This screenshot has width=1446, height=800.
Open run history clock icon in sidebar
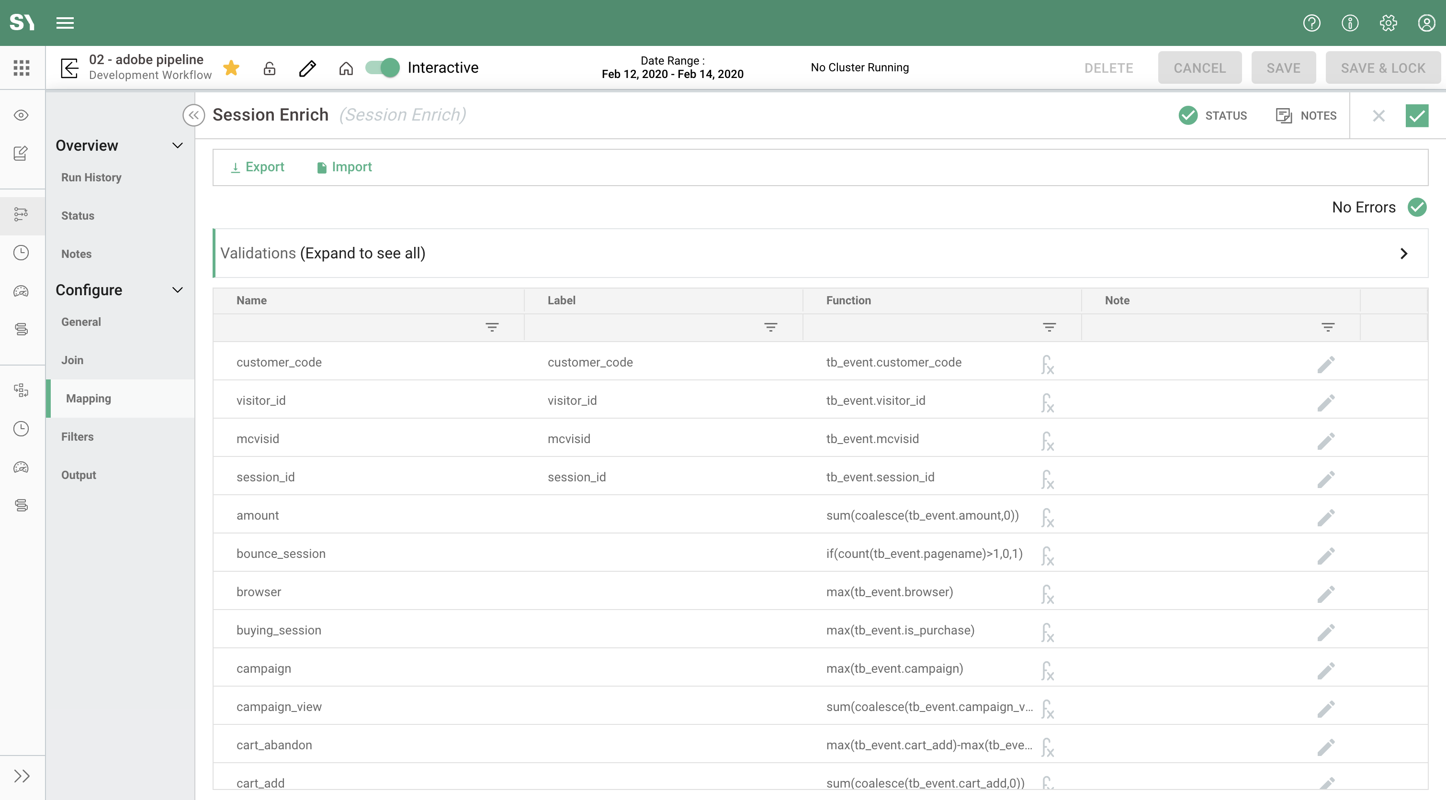[x=22, y=253]
